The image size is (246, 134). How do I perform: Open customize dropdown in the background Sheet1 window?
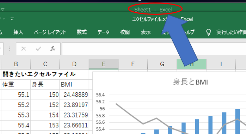[x=3, y=10]
